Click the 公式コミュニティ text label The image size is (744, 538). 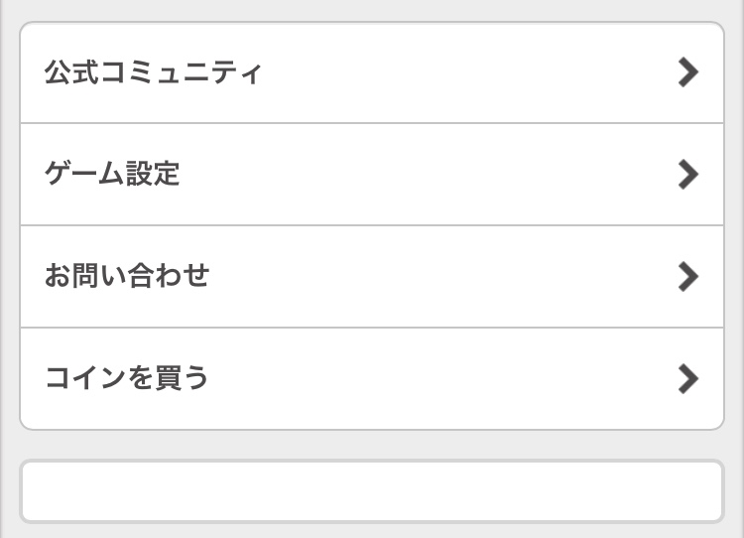pos(153,73)
